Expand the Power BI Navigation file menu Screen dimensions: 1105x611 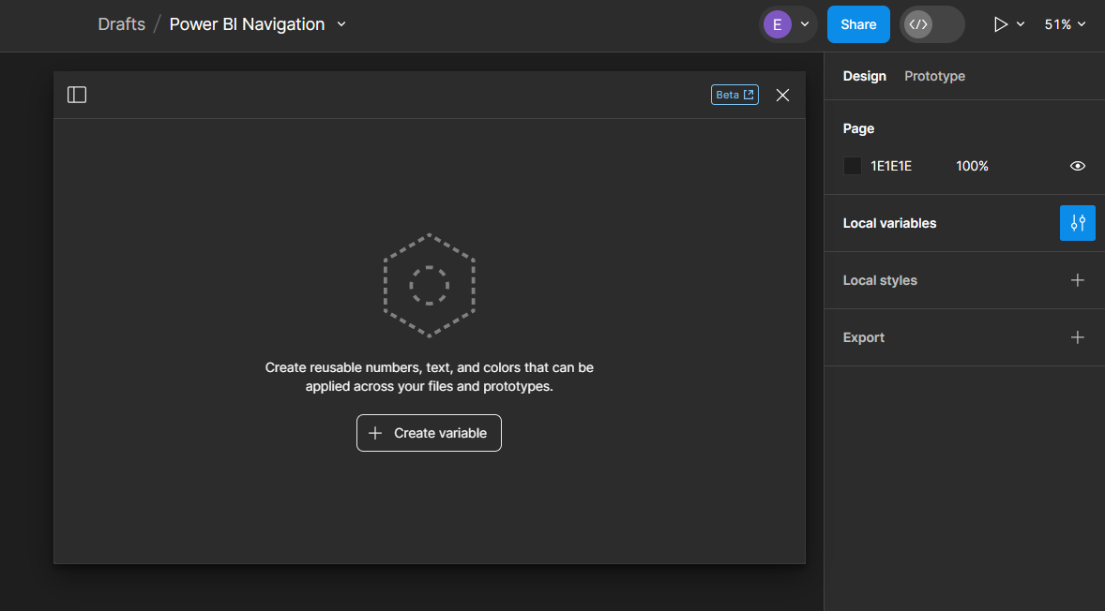coord(341,24)
